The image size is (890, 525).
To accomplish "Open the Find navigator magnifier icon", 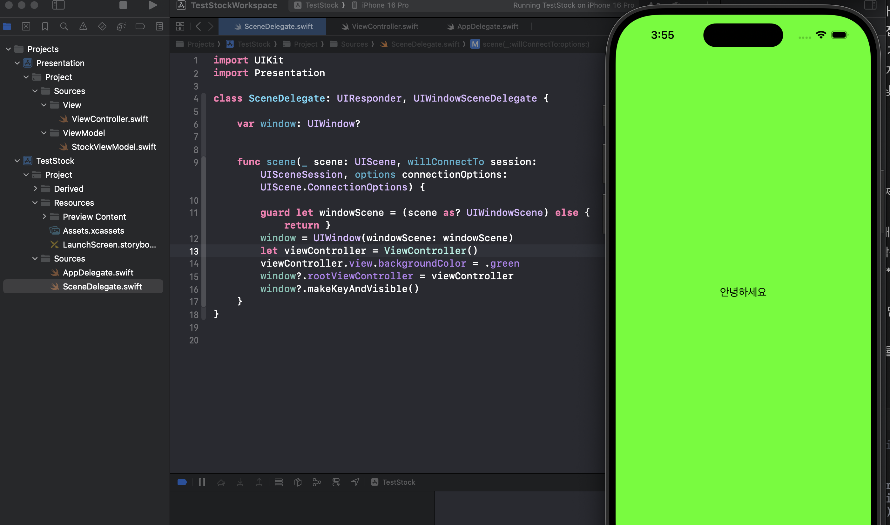I will (64, 27).
